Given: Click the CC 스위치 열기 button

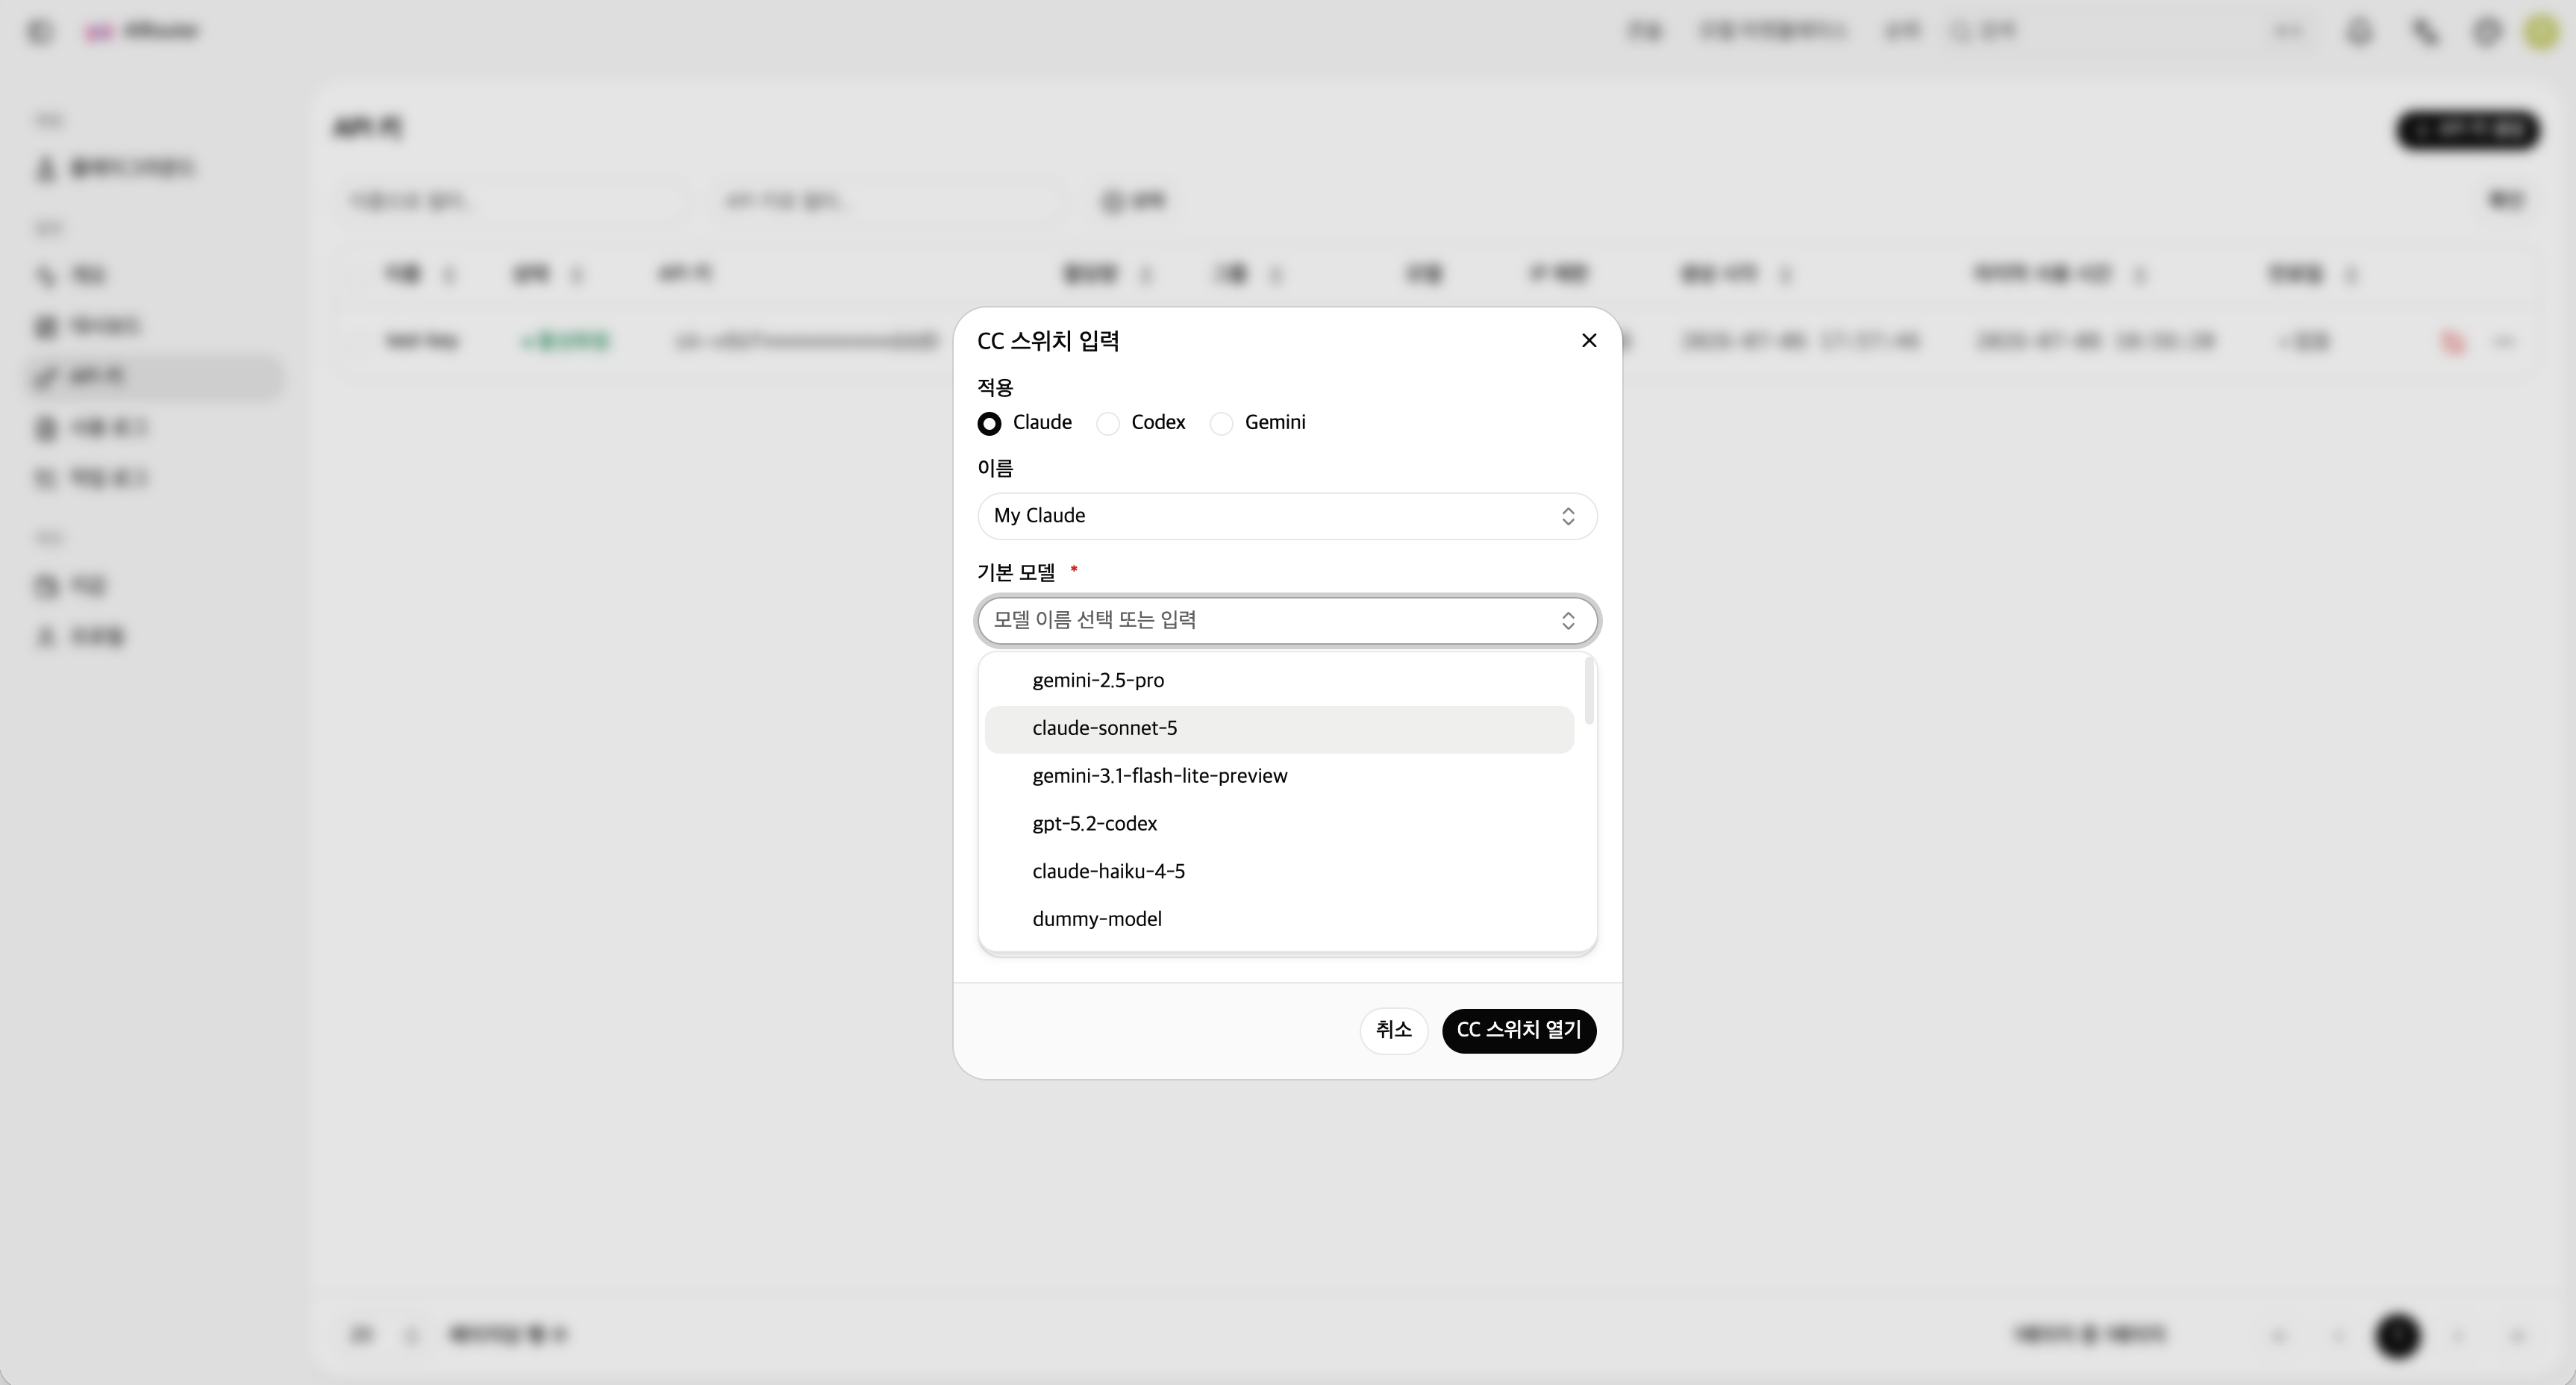Looking at the screenshot, I should click(x=1518, y=1030).
